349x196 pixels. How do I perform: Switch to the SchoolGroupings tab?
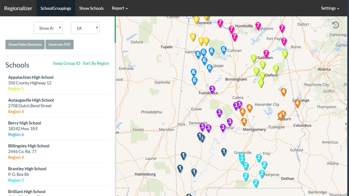[56, 8]
